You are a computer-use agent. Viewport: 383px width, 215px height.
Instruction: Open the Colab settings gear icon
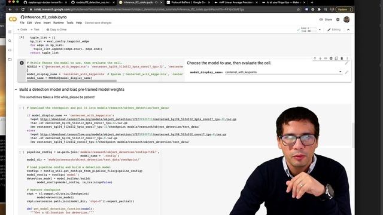(x=338, y=20)
